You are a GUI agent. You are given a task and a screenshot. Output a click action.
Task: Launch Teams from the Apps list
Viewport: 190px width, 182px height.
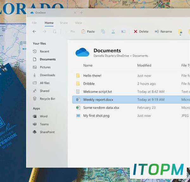pyautogui.click(x=41, y=124)
